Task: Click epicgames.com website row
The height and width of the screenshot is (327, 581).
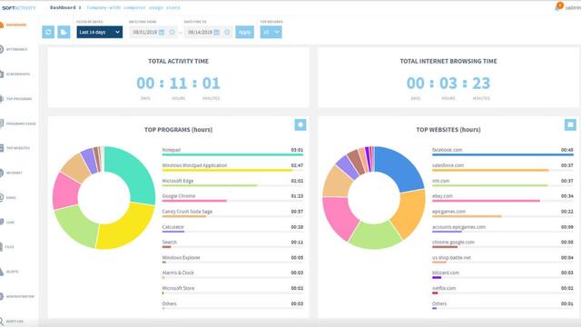Action: 502,213
